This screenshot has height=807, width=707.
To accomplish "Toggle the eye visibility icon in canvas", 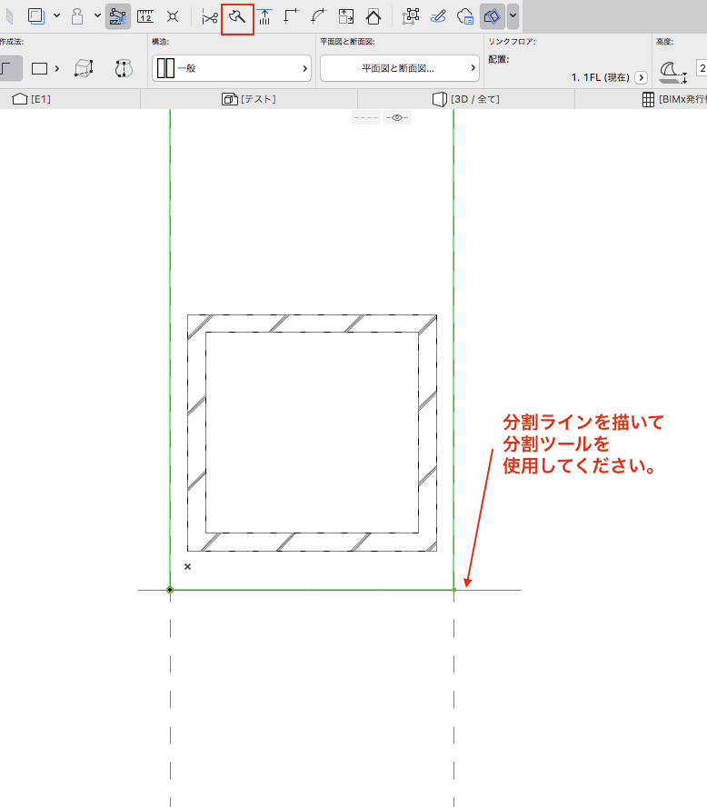I will click(397, 118).
